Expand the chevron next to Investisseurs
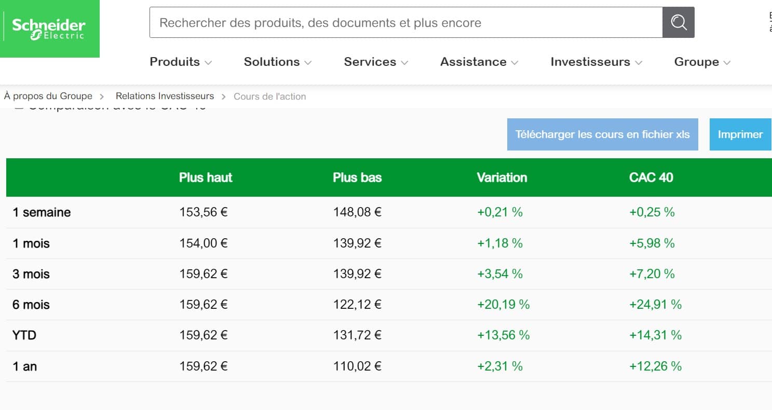This screenshot has height=410, width=772. pos(639,63)
